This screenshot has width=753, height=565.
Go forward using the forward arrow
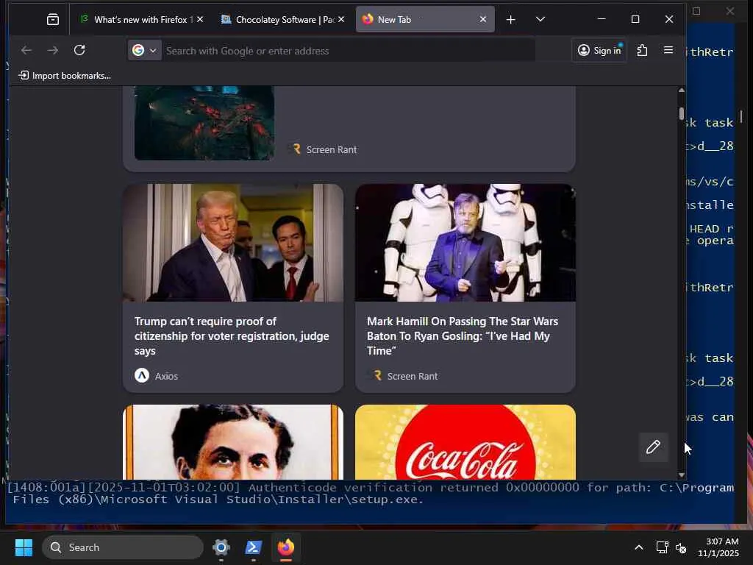(53, 50)
